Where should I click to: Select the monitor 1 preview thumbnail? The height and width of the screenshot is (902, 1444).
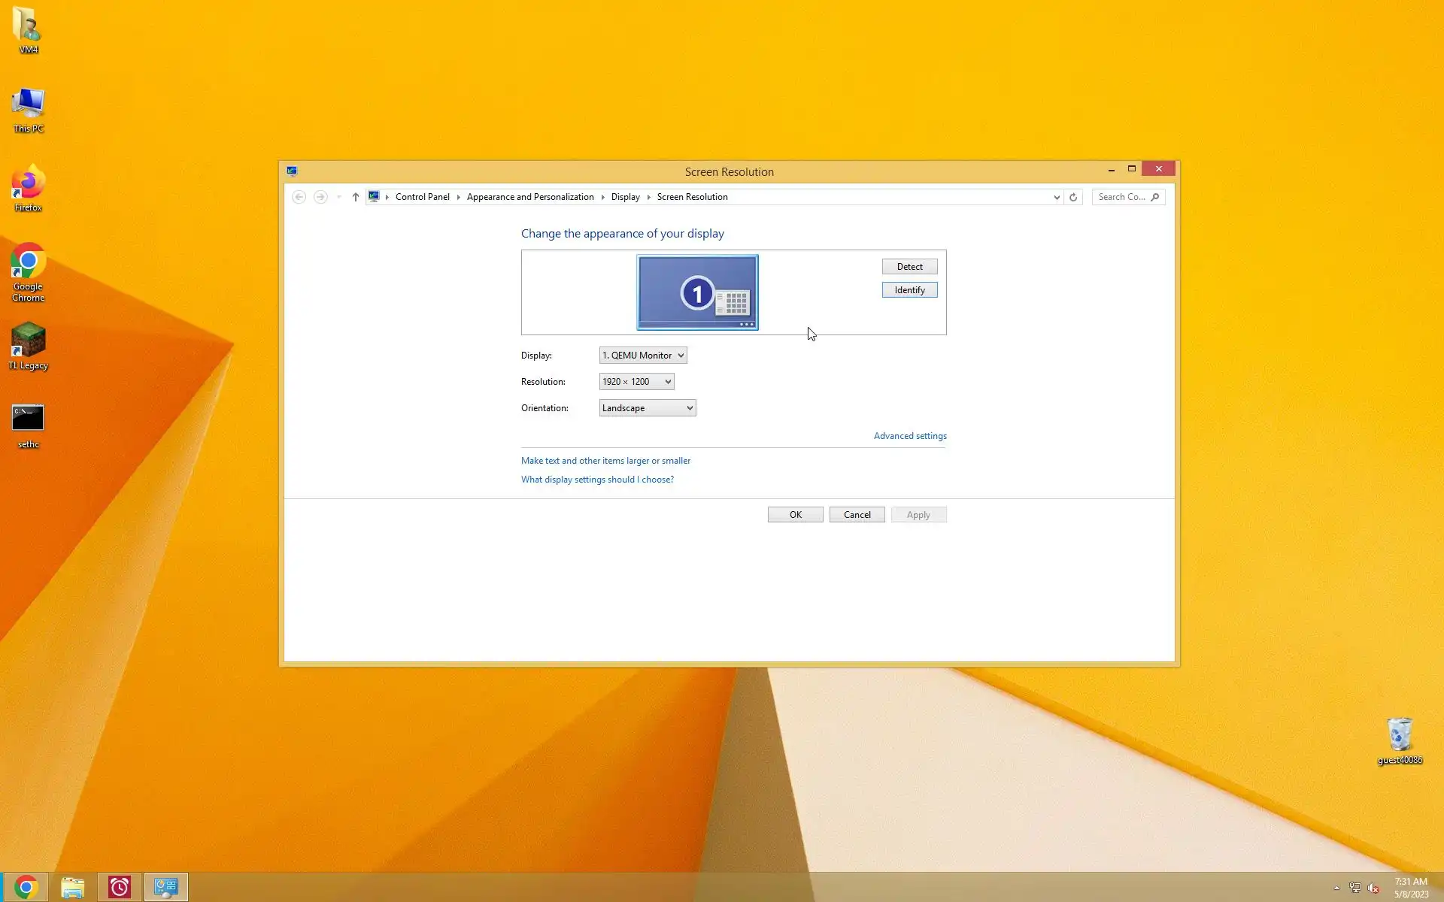tap(697, 292)
